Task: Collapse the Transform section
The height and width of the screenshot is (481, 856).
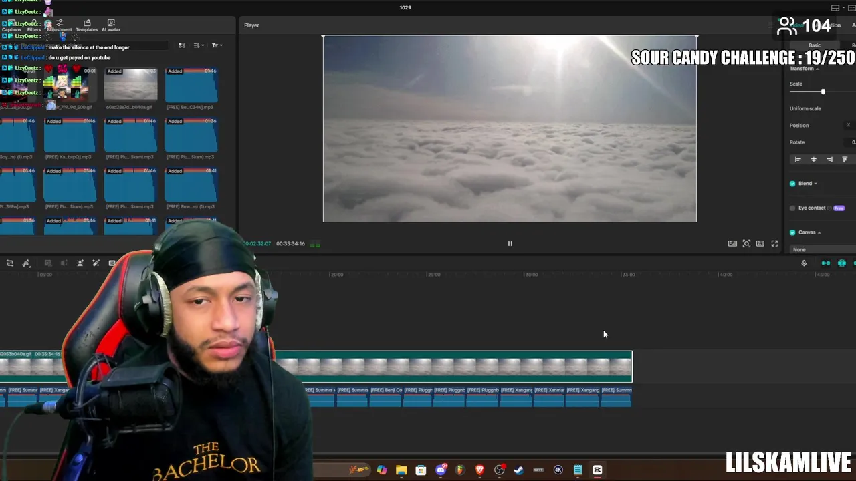Action: [x=818, y=69]
